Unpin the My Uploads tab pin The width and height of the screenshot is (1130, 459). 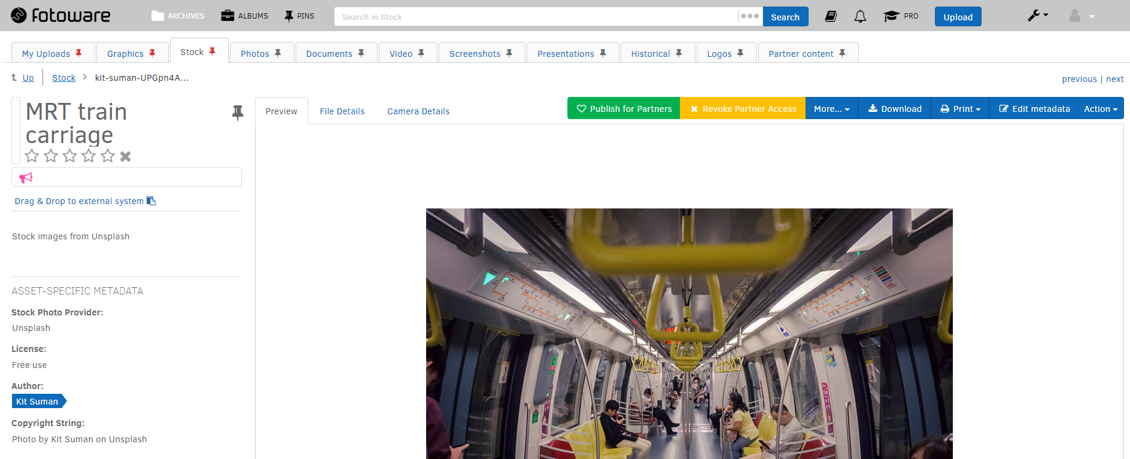(78, 53)
